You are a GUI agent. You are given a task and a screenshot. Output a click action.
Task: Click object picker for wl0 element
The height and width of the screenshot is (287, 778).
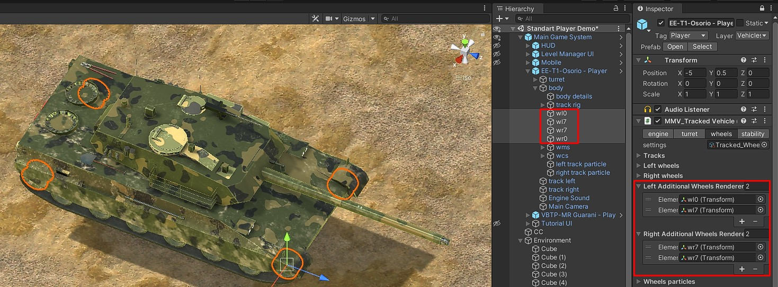click(x=761, y=200)
